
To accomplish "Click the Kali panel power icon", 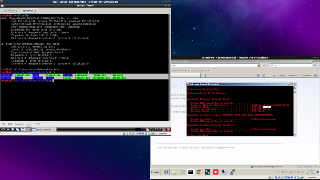I will 168,129.
